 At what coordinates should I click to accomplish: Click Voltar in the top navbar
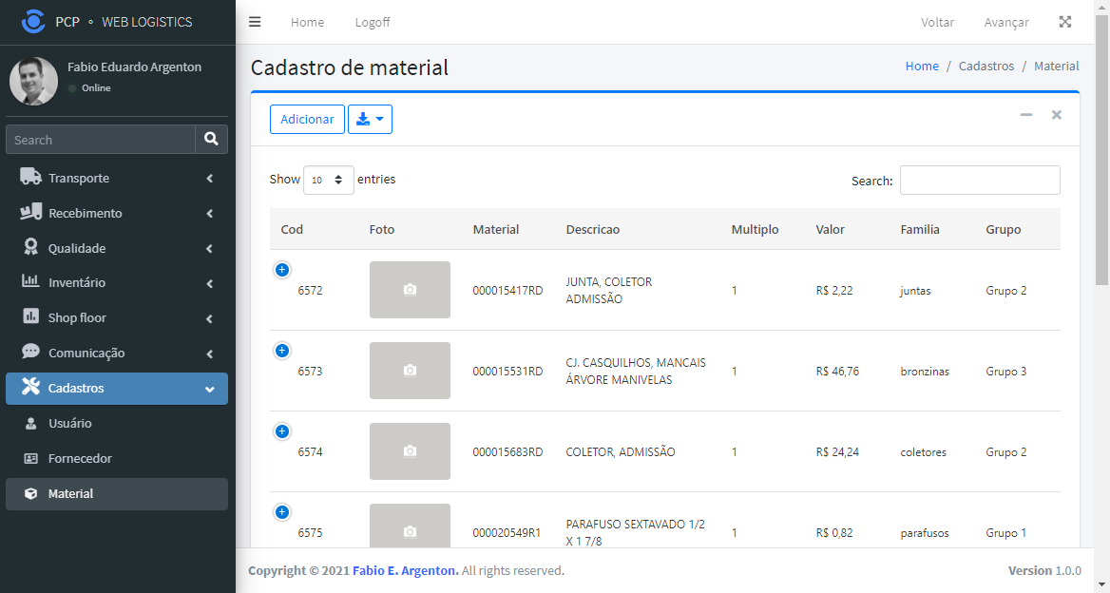pyautogui.click(x=937, y=22)
